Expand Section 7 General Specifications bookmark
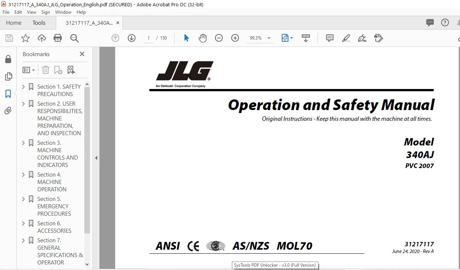Viewport: 460px width, 270px height. tap(24, 240)
